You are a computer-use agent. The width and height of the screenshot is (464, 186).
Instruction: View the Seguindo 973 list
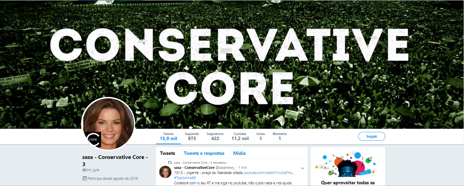[x=192, y=136]
